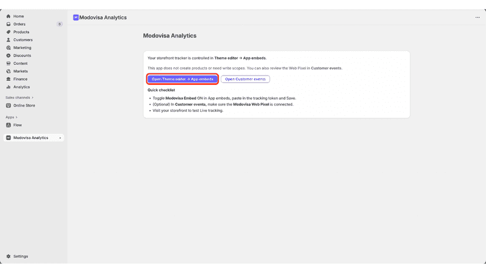Click the Analytics sidebar label
The image size is (486, 273).
(21, 87)
